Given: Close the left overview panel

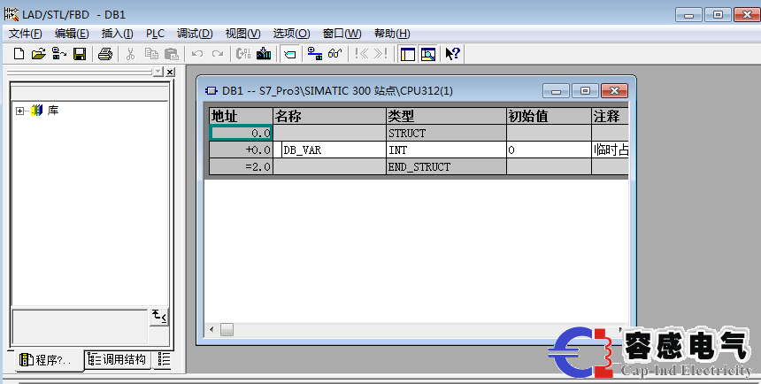Looking at the screenshot, I should point(170,72).
